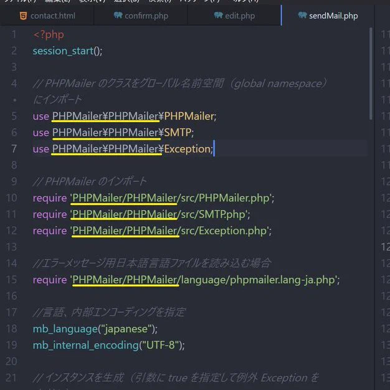Click the '<?php' opening tag
Viewport: 390px width, 390px height.
point(49,34)
